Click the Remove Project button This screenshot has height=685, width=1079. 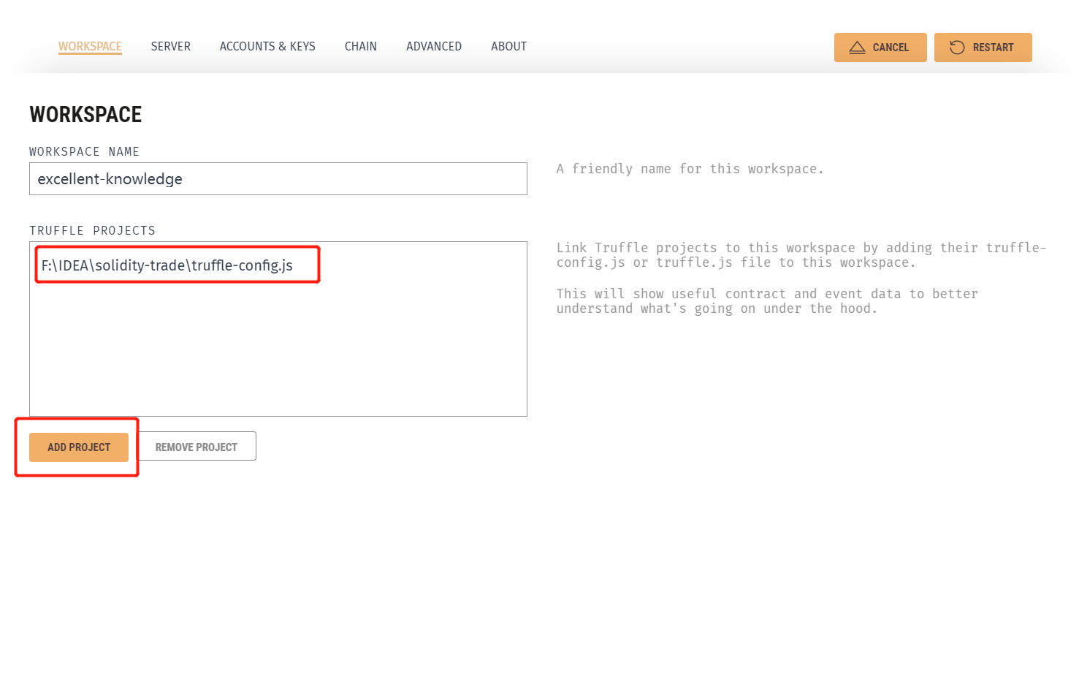coord(196,447)
